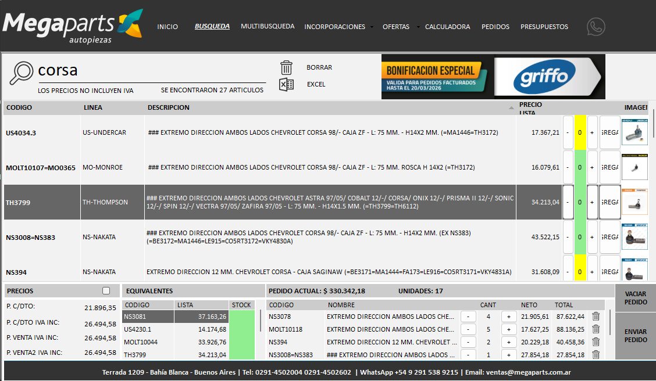Screen dimensions: 656x381
Task: Sort by PRECIO LISTA column arrow
Action: point(511,107)
